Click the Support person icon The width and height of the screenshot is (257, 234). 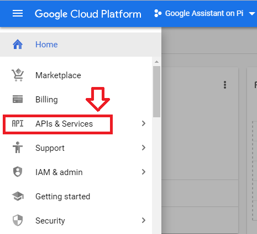[x=18, y=148]
